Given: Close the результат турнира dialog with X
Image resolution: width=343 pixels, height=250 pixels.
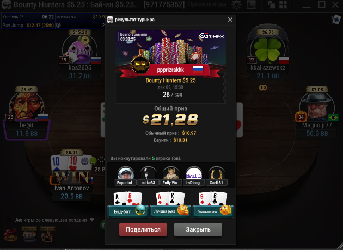Looking at the screenshot, I should (x=230, y=20).
